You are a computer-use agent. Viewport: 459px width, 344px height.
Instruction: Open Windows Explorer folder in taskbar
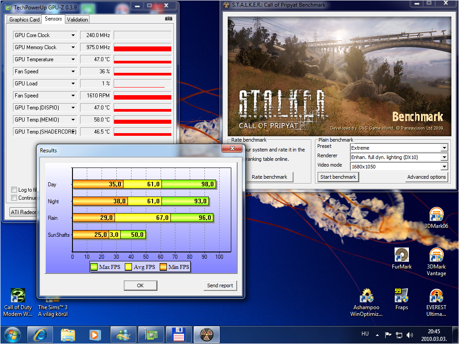point(68,335)
